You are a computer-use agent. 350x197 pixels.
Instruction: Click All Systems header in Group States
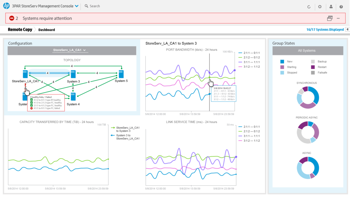pos(308,51)
